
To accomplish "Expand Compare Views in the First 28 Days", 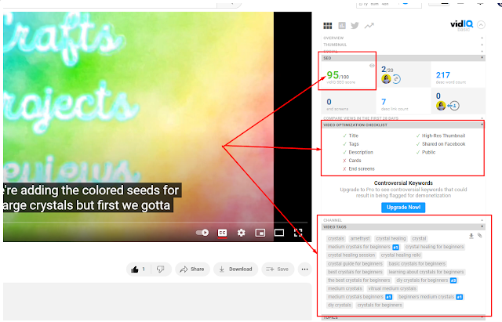I will 403,118.
